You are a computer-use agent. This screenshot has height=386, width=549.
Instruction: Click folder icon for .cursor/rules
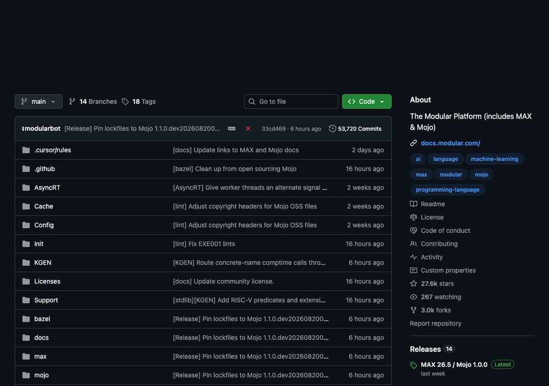click(26, 150)
